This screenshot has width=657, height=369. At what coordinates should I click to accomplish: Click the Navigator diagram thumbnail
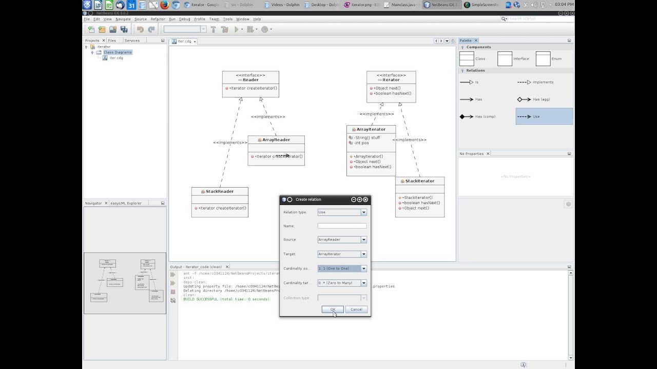tap(125, 283)
